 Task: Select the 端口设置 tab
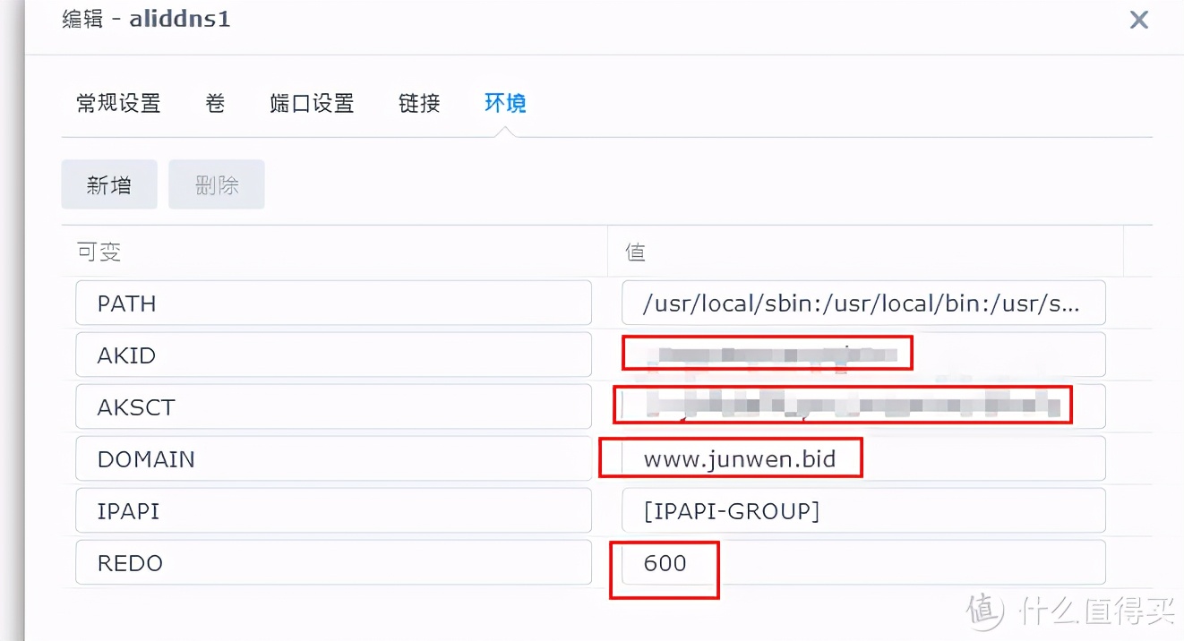pyautogui.click(x=311, y=103)
